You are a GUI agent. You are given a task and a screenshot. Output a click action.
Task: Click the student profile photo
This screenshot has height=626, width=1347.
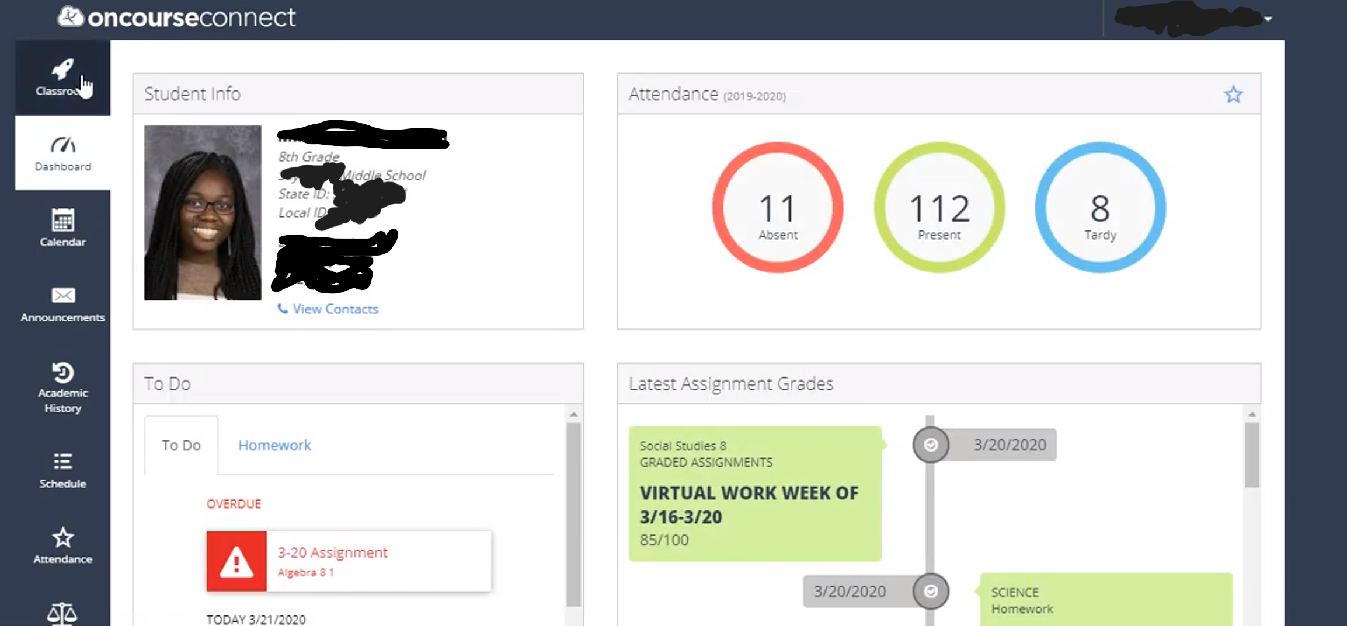pos(203,213)
